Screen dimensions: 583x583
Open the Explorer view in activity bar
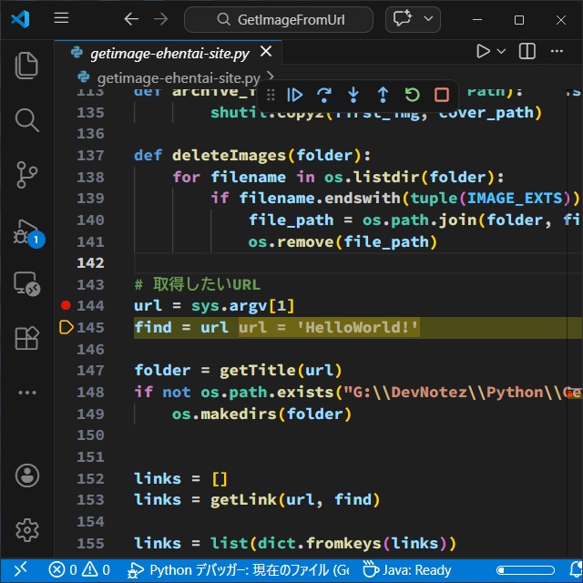pos(27,66)
